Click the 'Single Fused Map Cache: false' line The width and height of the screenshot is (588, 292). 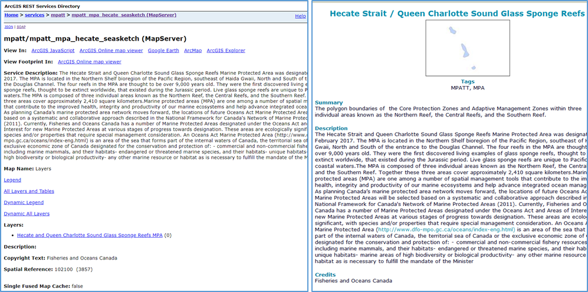44,286
